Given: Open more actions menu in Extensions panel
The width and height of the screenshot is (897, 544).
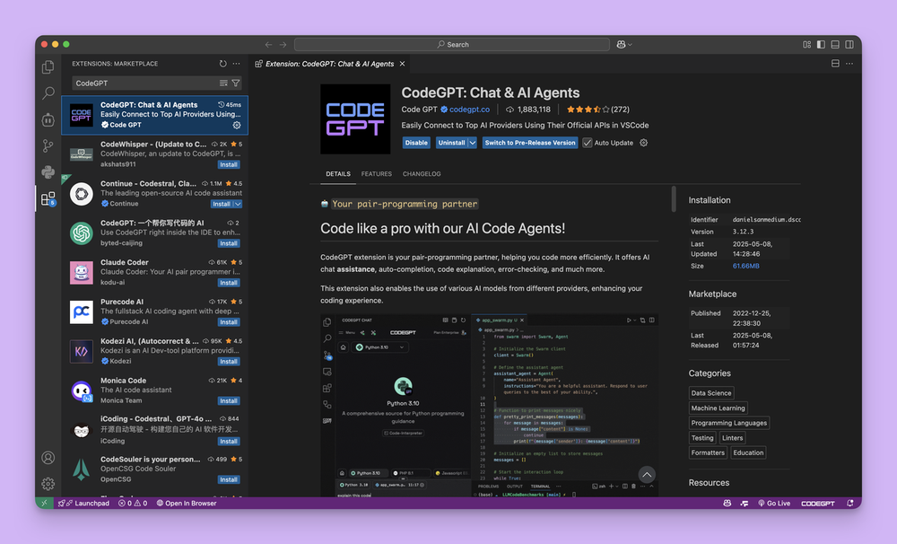Looking at the screenshot, I should 237,63.
